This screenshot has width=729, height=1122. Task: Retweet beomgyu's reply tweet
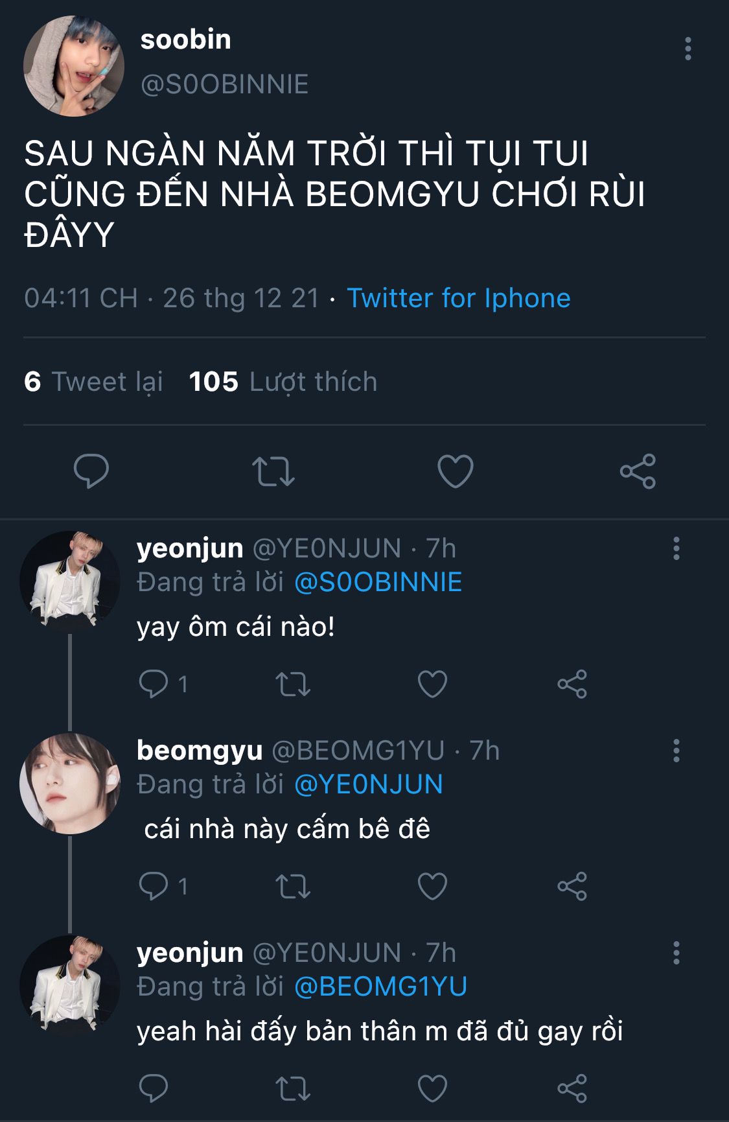click(x=293, y=886)
